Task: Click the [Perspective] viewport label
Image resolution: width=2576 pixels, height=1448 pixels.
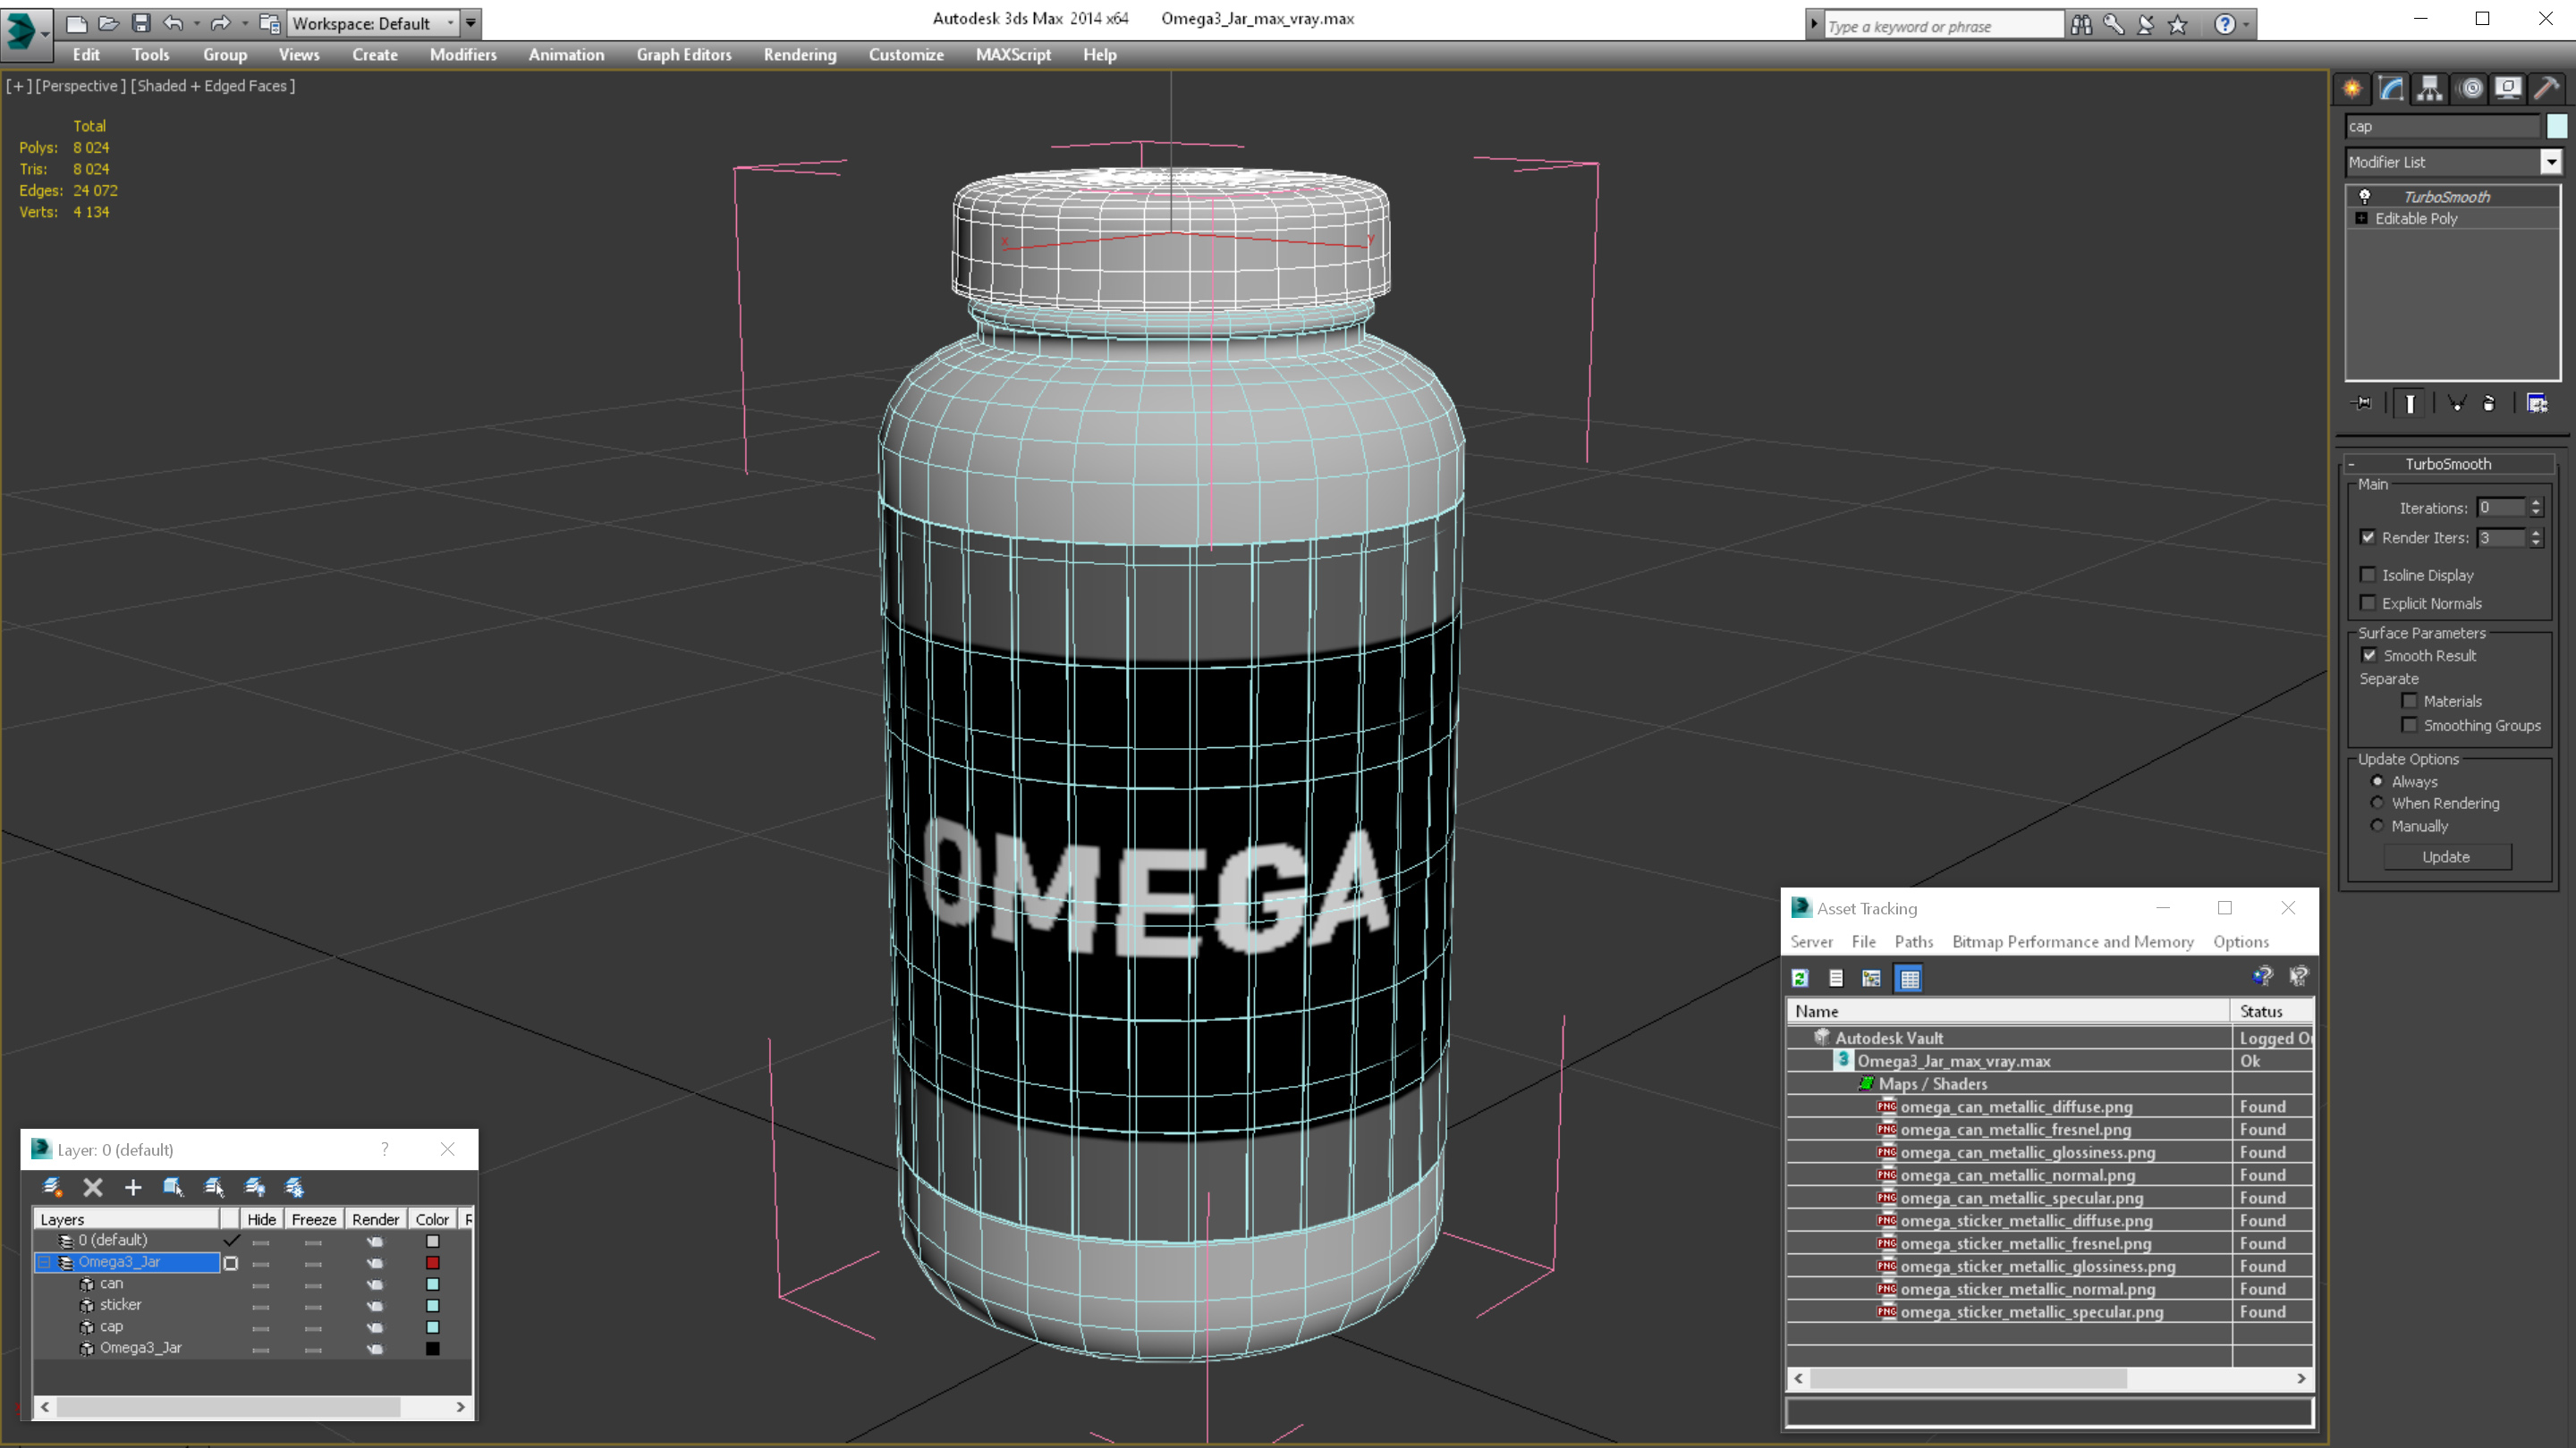Action: 81,86
